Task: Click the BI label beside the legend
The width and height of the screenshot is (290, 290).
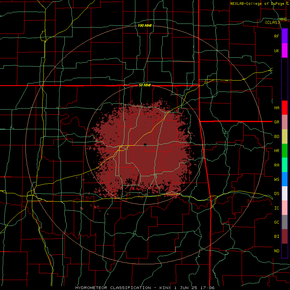Action: [x=276, y=237]
